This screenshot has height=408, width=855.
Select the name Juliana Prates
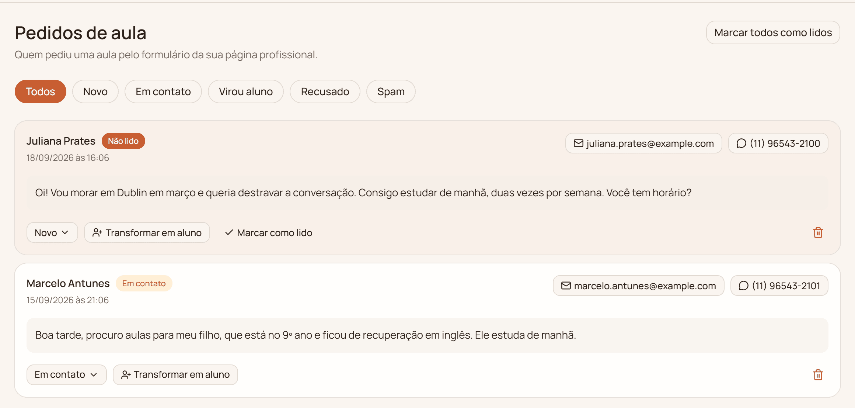coord(61,141)
